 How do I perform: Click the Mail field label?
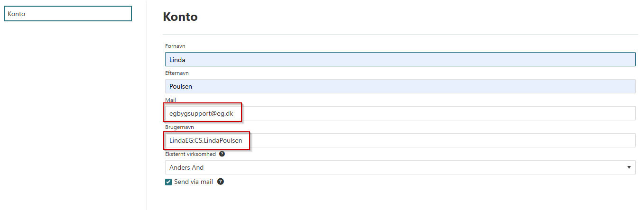[x=170, y=100]
